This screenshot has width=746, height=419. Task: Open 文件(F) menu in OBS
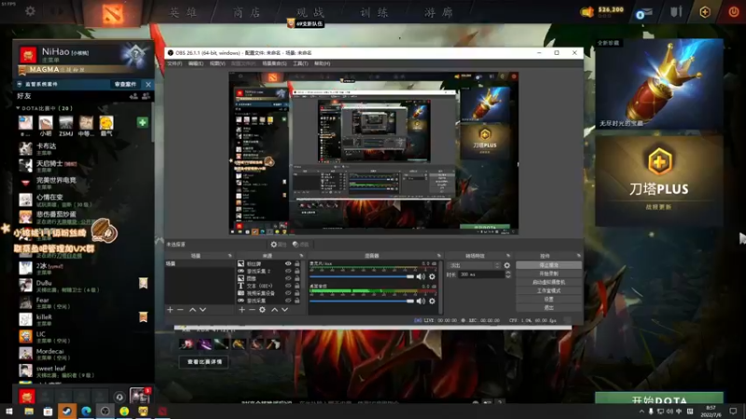[174, 63]
